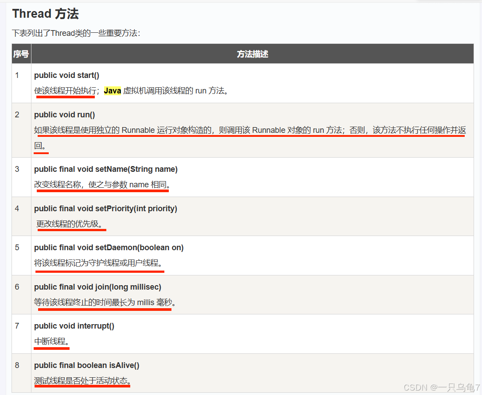The height and width of the screenshot is (395, 482).
Task: Click row number '3' in 序号 column
Action: 17,169
